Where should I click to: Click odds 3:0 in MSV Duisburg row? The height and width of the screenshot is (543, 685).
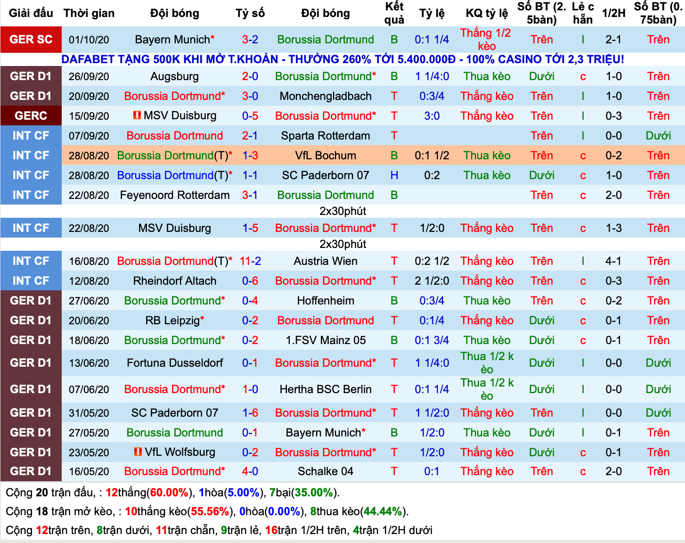click(432, 116)
